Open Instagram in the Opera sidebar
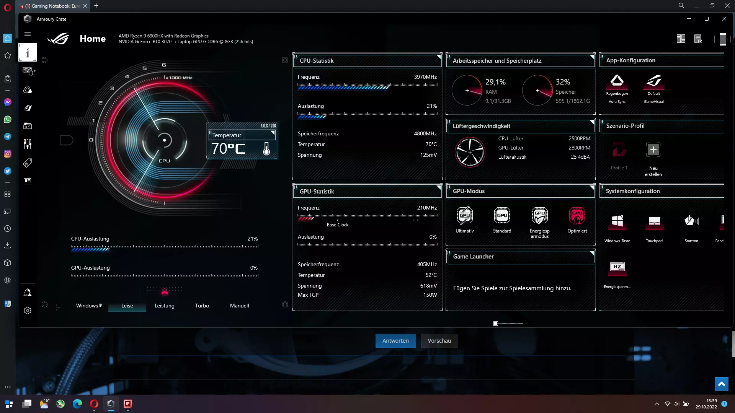735x413 pixels. [8, 154]
